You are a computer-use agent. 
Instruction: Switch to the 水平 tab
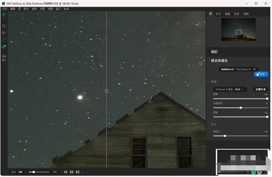(x=218, y=14)
